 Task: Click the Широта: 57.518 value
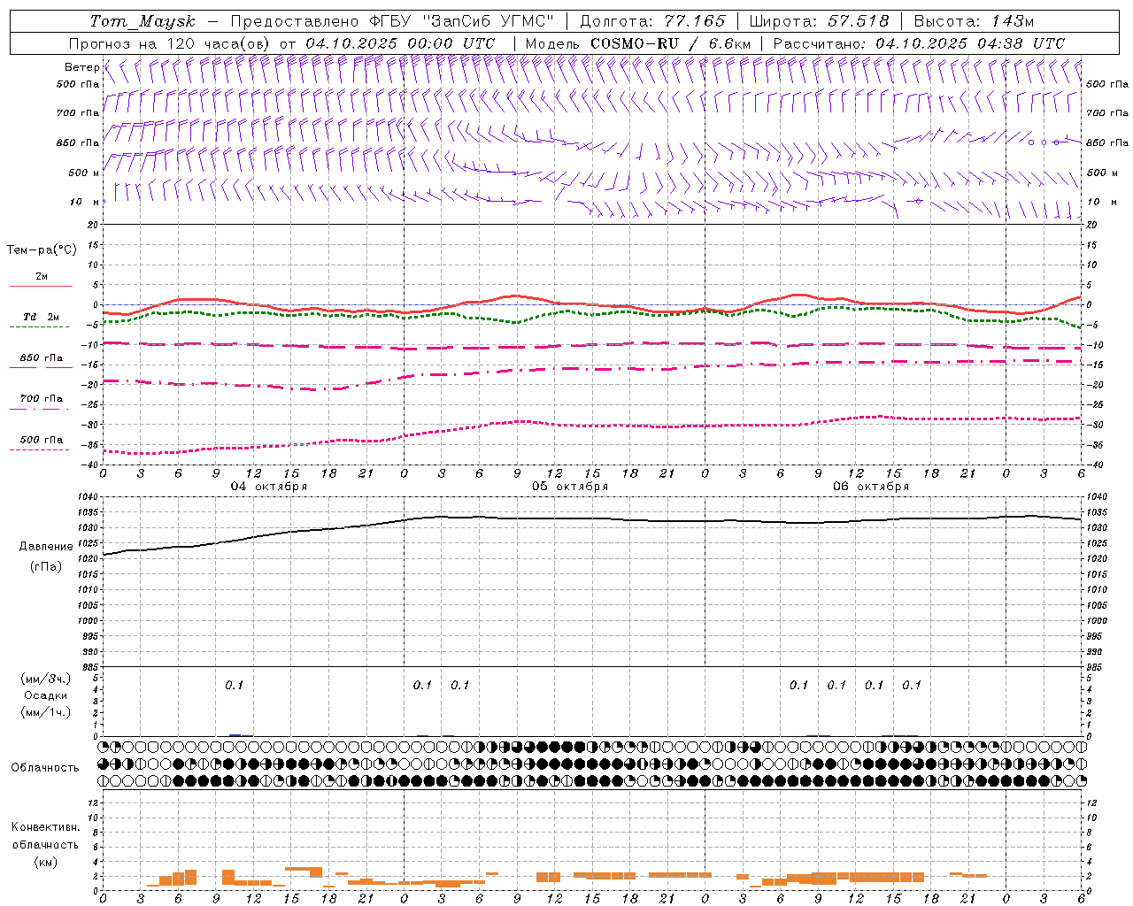(x=819, y=21)
